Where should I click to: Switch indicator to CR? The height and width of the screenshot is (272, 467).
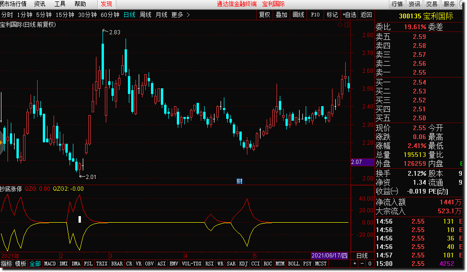129,264
